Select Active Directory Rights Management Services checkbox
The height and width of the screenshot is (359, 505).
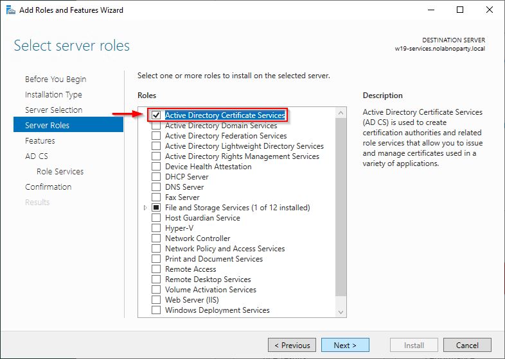(156, 156)
